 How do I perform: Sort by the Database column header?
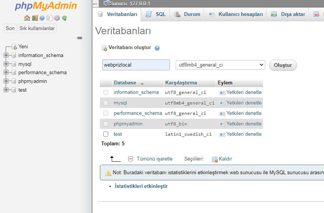point(125,83)
